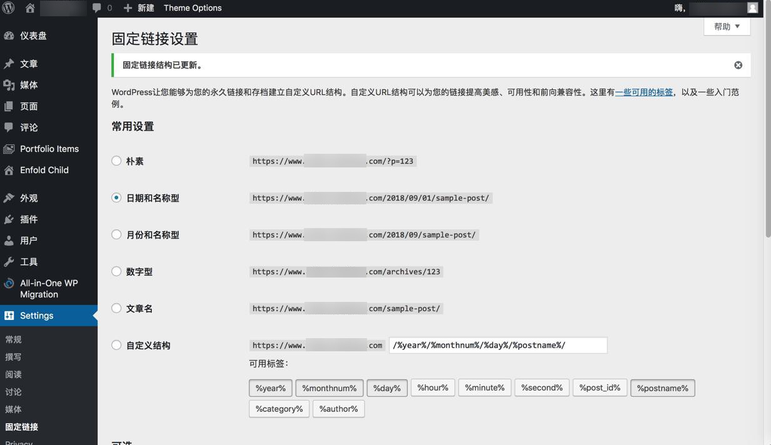Click the Dashboard gauge icon
771x445 pixels.
(9, 36)
